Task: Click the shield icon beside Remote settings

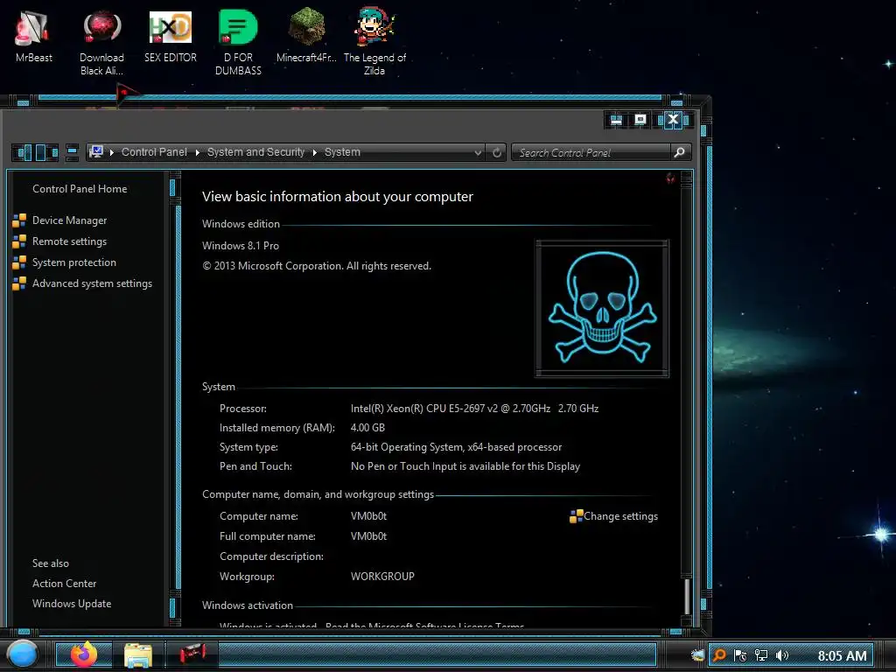Action: coord(19,241)
